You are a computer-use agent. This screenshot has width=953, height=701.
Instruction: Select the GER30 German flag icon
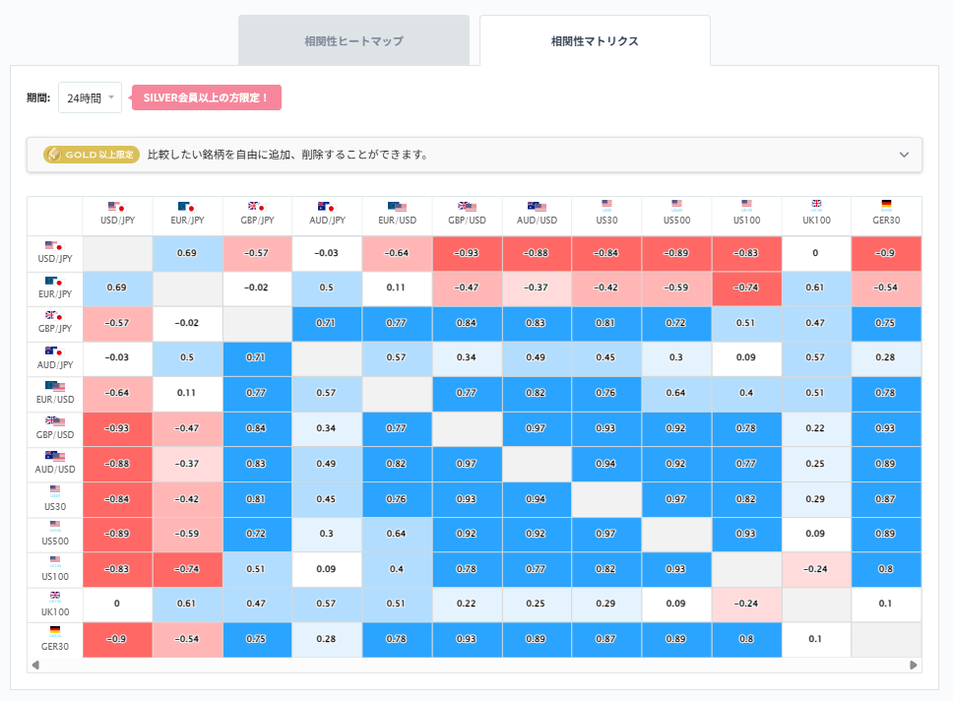click(886, 202)
